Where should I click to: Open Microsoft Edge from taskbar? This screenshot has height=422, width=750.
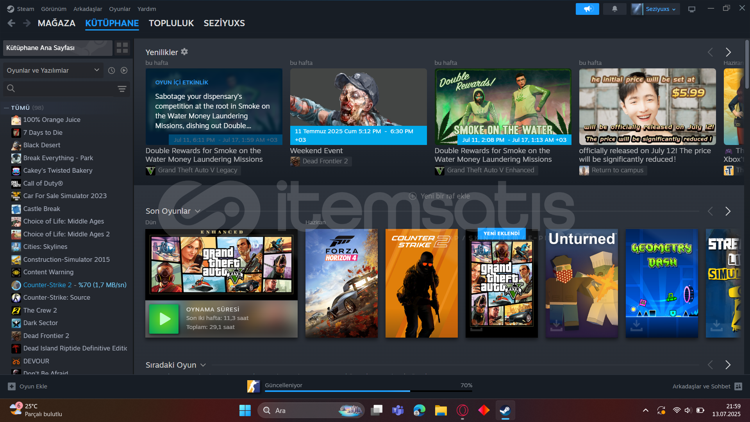(x=419, y=411)
